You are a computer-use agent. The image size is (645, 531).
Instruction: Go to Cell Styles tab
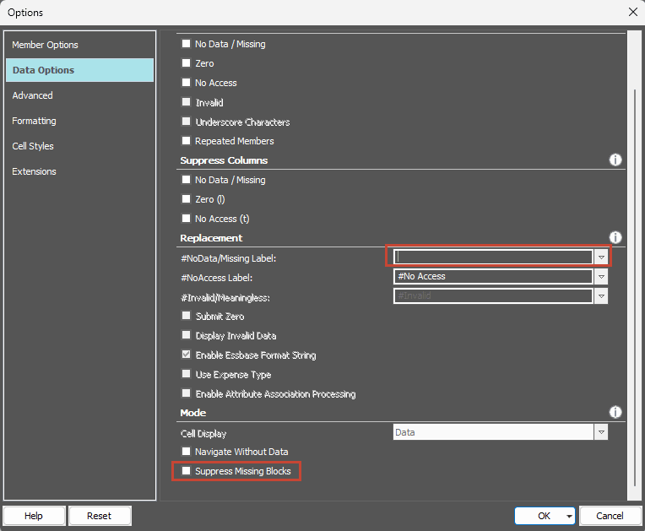point(80,146)
